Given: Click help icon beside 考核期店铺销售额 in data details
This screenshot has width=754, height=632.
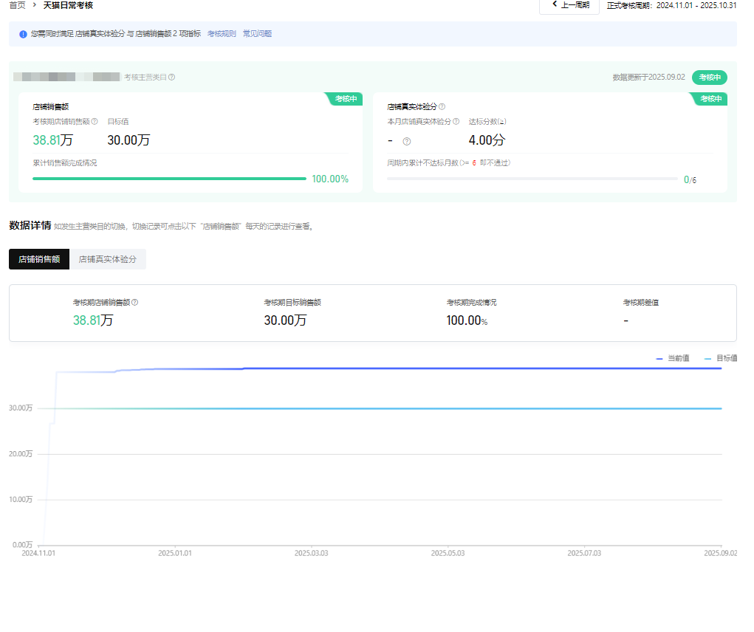Looking at the screenshot, I should pyautogui.click(x=135, y=303).
